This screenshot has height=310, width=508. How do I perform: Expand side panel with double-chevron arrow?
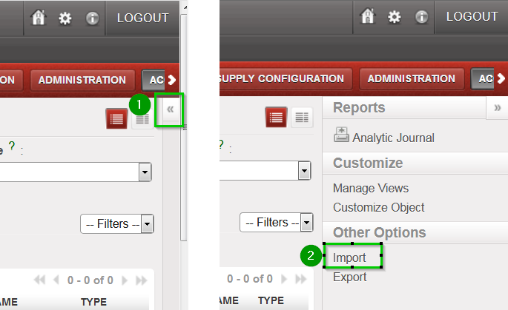(170, 109)
